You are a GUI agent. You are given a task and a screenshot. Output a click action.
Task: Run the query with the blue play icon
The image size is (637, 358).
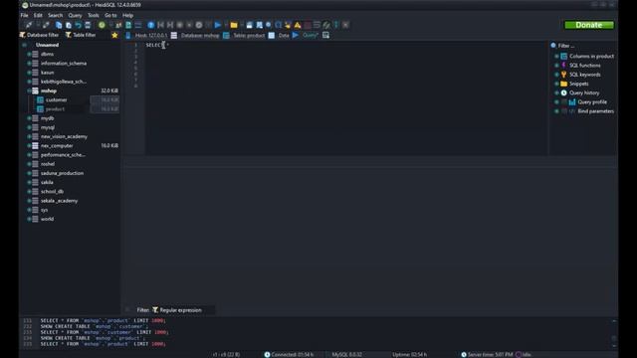(218, 25)
